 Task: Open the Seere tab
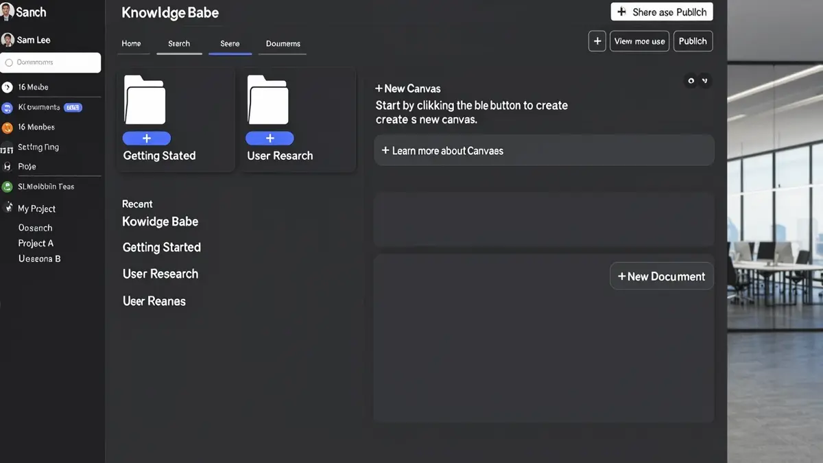(x=230, y=43)
